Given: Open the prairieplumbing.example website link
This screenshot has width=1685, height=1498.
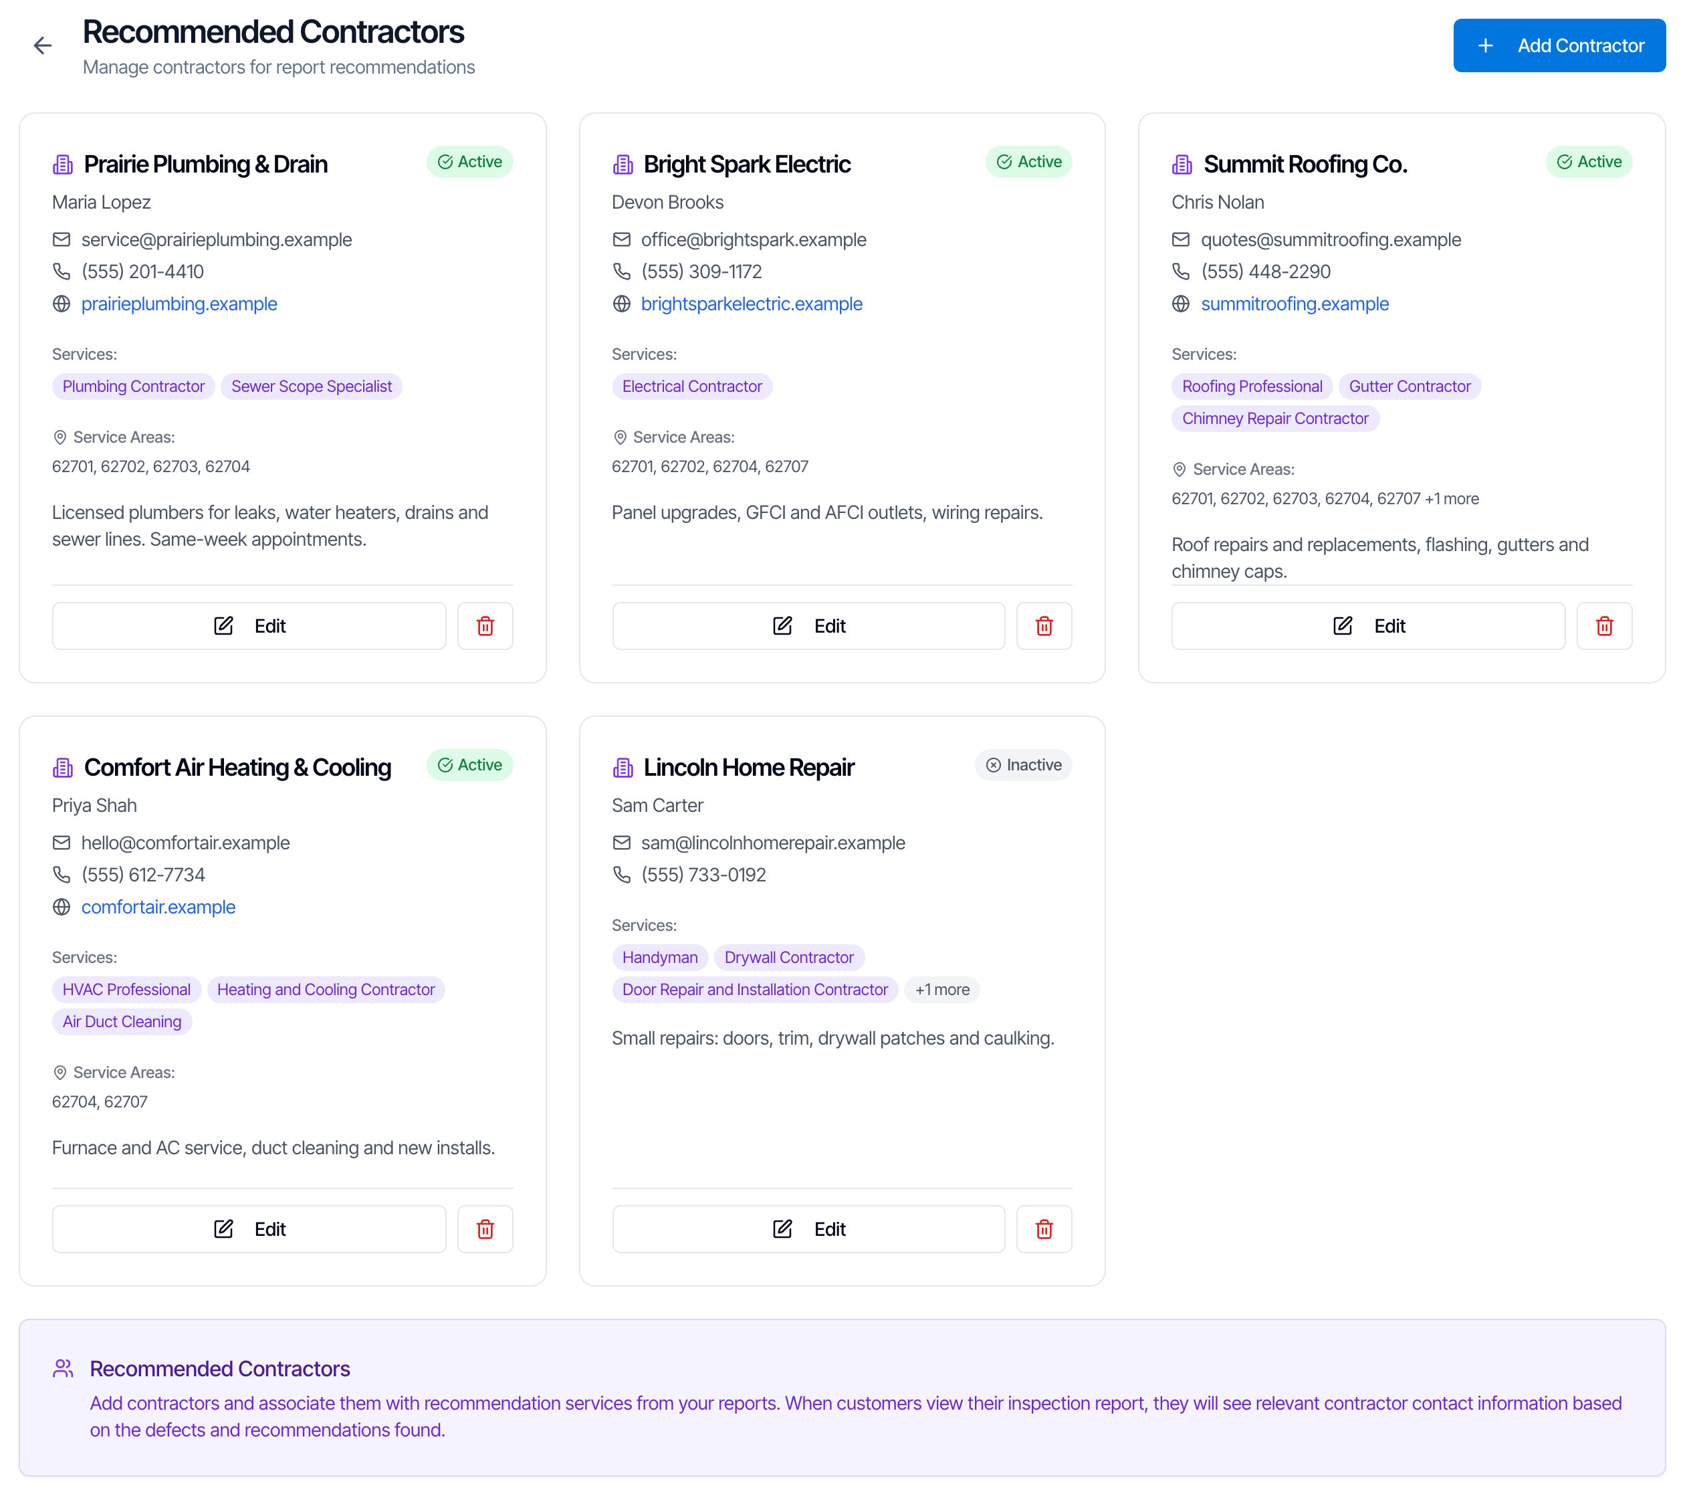Looking at the screenshot, I should point(179,304).
